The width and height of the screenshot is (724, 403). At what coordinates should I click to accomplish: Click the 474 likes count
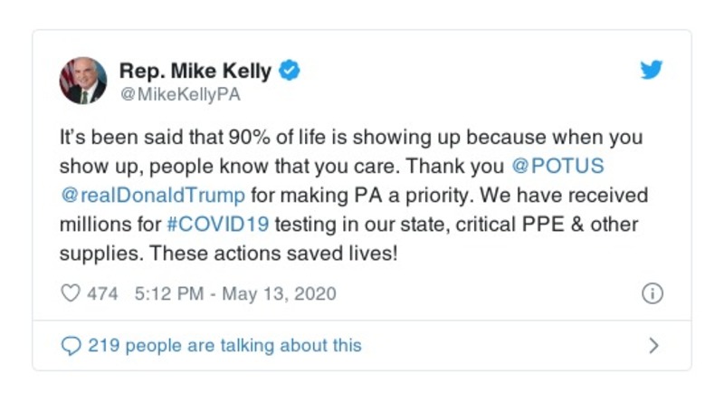coord(102,293)
